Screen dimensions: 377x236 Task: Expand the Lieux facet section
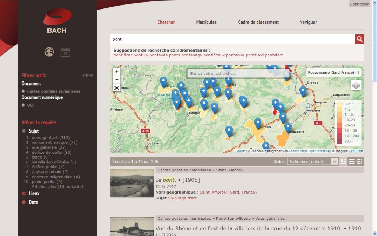click(24, 194)
